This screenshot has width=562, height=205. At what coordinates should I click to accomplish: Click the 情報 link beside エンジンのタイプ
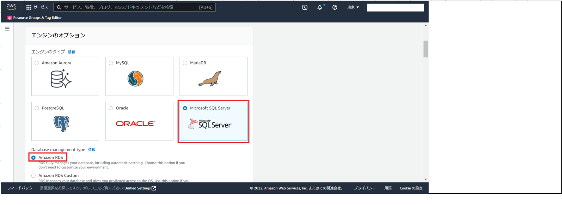coord(71,52)
